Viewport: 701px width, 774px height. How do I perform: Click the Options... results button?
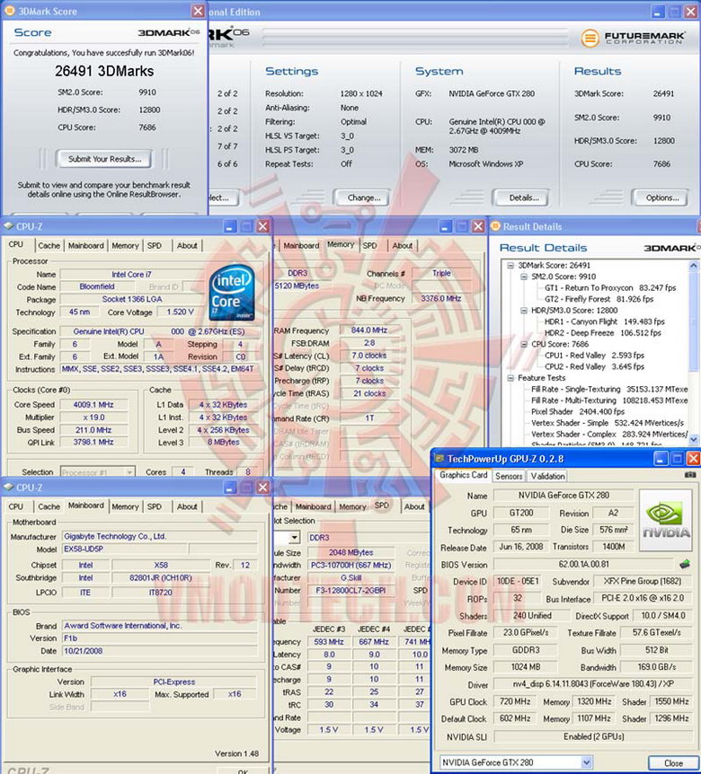click(x=662, y=198)
